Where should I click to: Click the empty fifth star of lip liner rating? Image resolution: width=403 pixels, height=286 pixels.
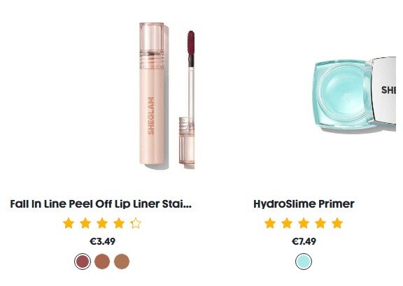[x=136, y=223]
